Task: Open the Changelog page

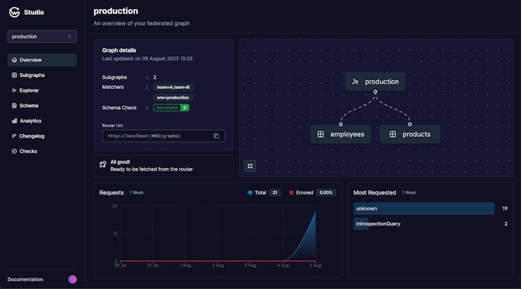Action: coord(31,136)
